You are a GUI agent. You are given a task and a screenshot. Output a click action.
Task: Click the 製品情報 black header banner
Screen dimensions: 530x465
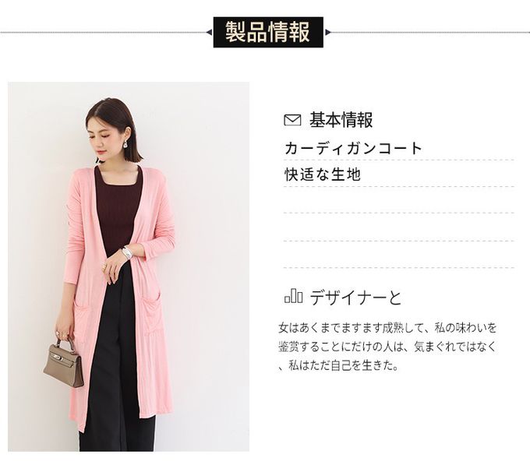[x=268, y=33]
